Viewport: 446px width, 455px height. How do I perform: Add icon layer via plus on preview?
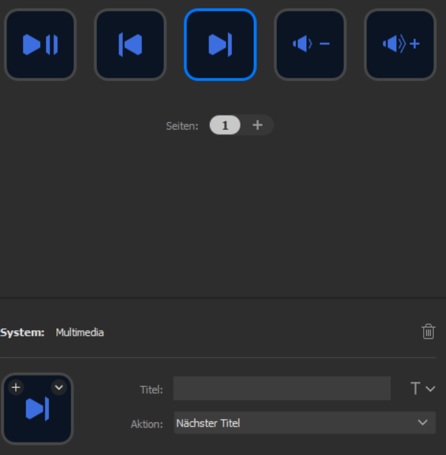16,387
